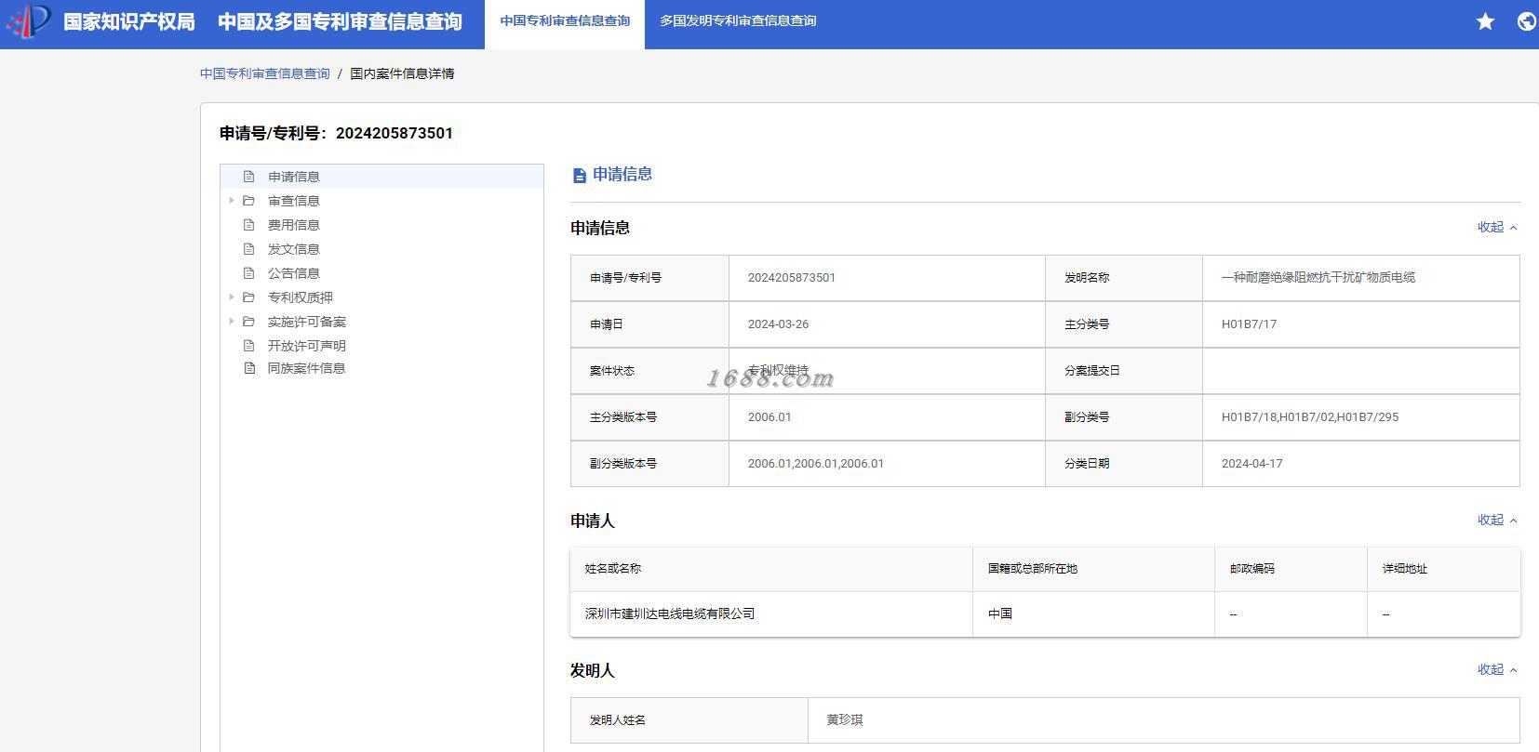This screenshot has height=752, width=1539.
Task: Expand the 专利权质押 tree node arrow
Action: point(231,297)
